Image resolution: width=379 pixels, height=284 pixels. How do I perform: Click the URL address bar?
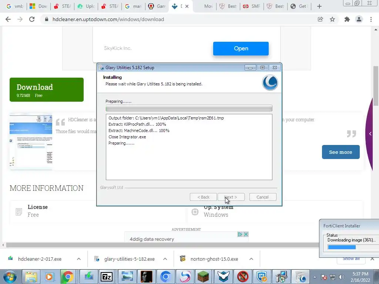pyautogui.click(x=179, y=19)
